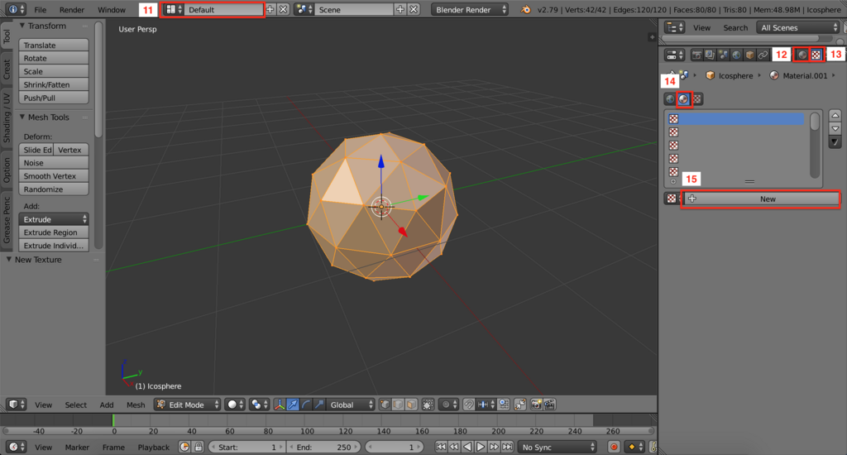Open the Render Layers properties tab

(x=710, y=55)
